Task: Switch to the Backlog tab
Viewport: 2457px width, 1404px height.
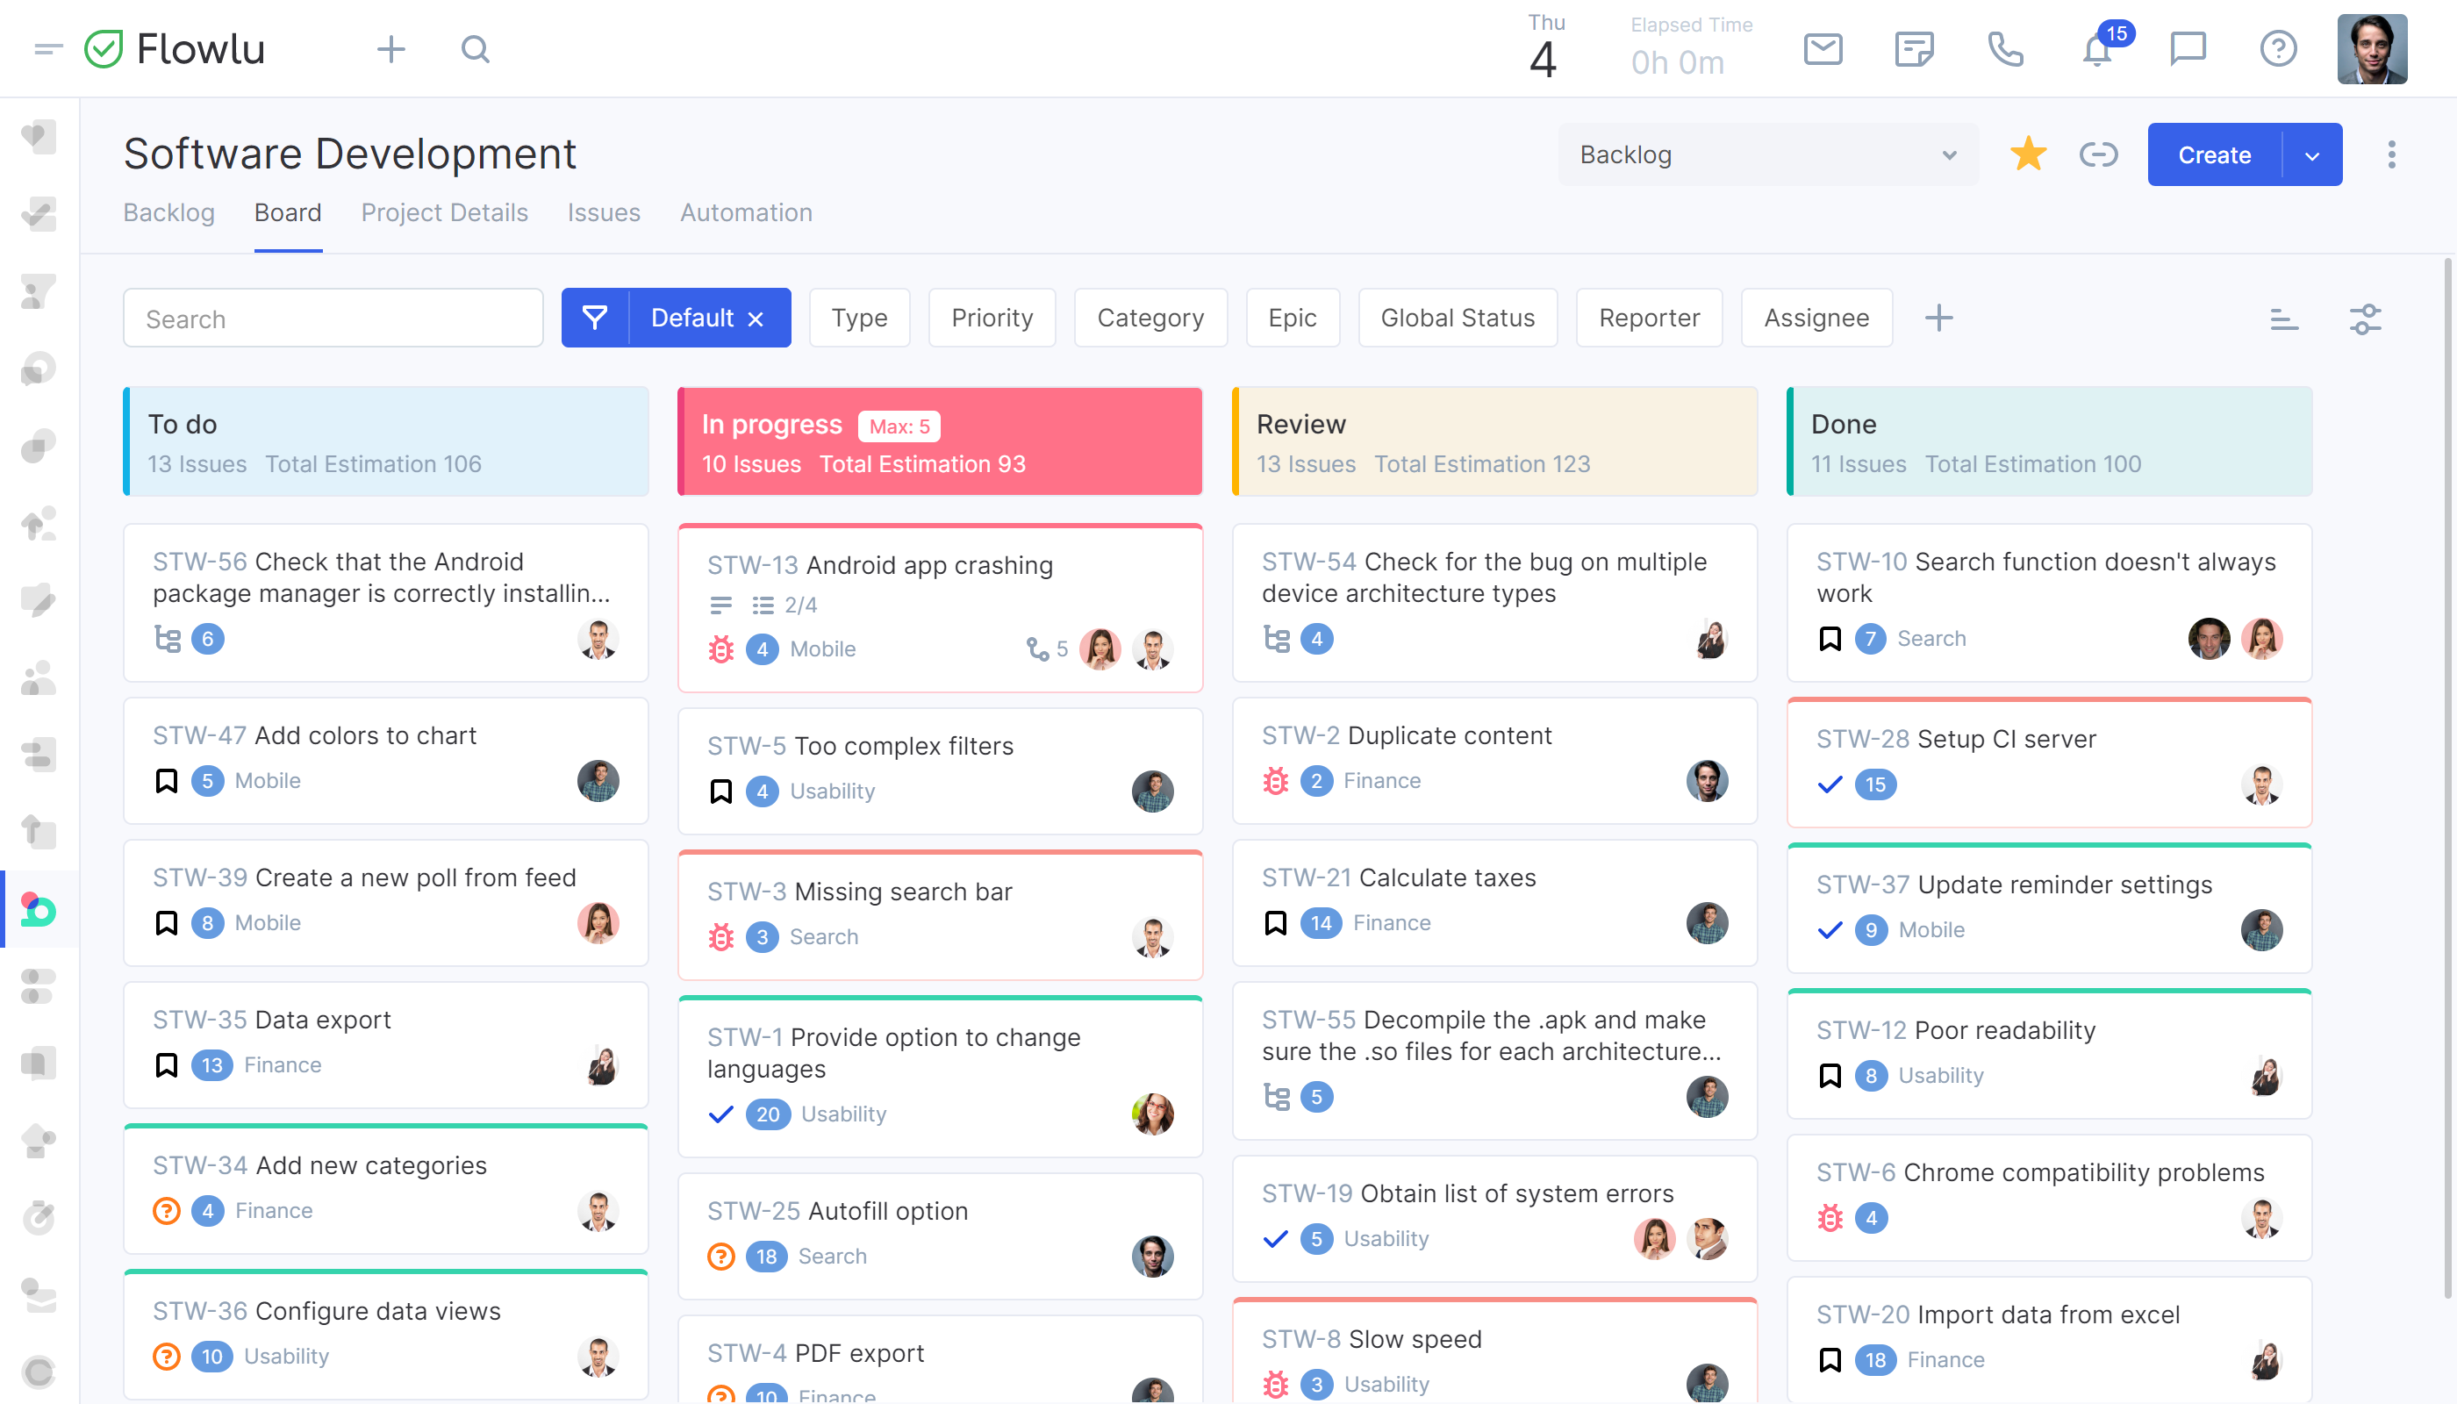Action: coord(168,212)
